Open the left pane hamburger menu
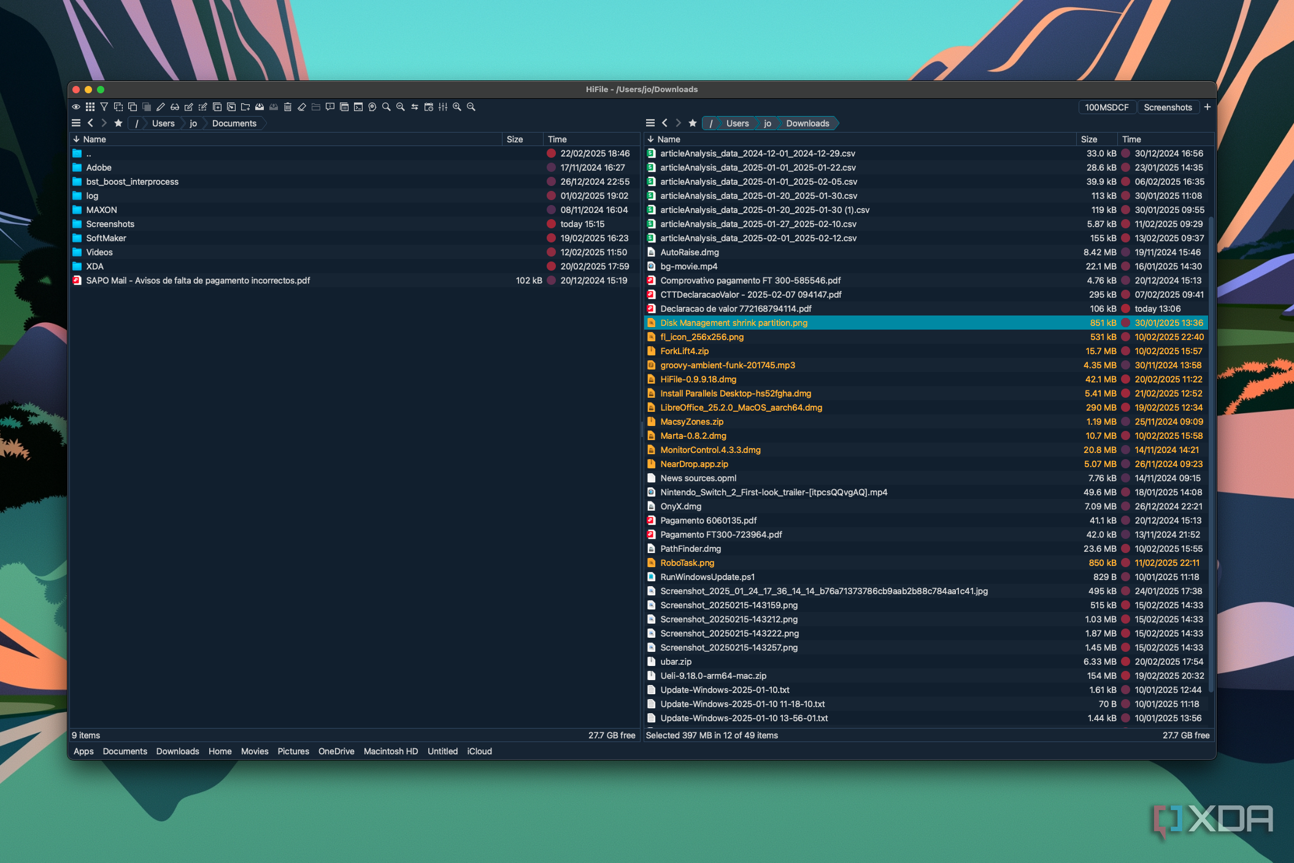This screenshot has width=1294, height=863. [x=76, y=123]
